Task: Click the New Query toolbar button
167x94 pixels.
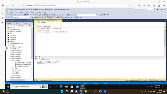Action: click(x=34, y=15)
